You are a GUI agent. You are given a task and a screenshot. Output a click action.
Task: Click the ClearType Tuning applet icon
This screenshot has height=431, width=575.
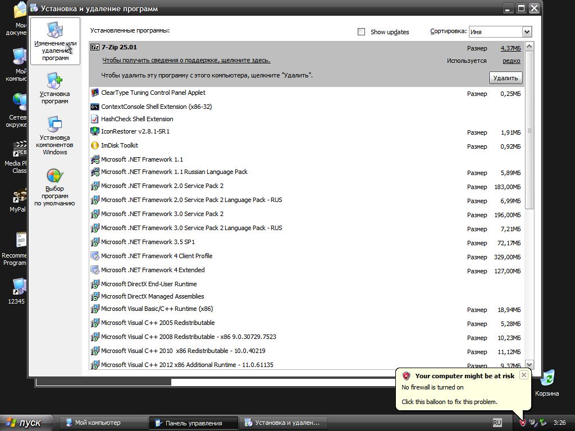pos(94,93)
